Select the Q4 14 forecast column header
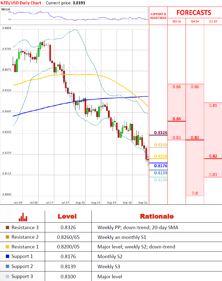Image resolution: width=222 pixels, height=281 pixels. point(195,21)
